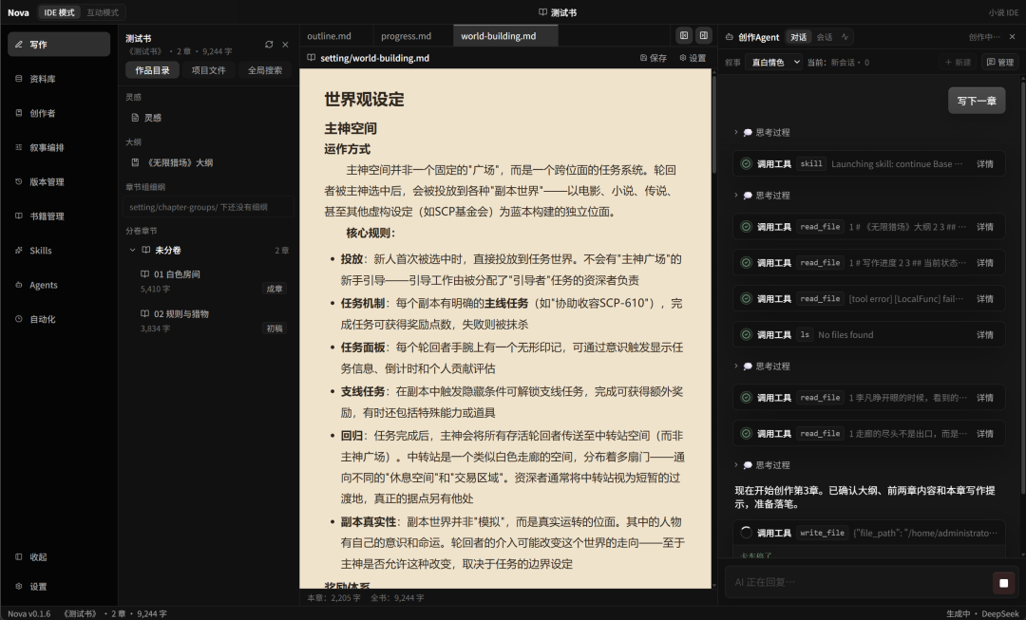
Task: Close the 测试书 book panel
Action: click(285, 45)
